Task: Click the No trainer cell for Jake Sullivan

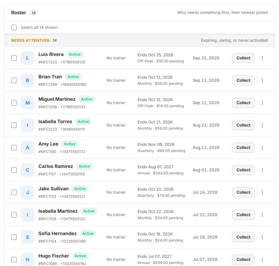Action: (x=116, y=192)
